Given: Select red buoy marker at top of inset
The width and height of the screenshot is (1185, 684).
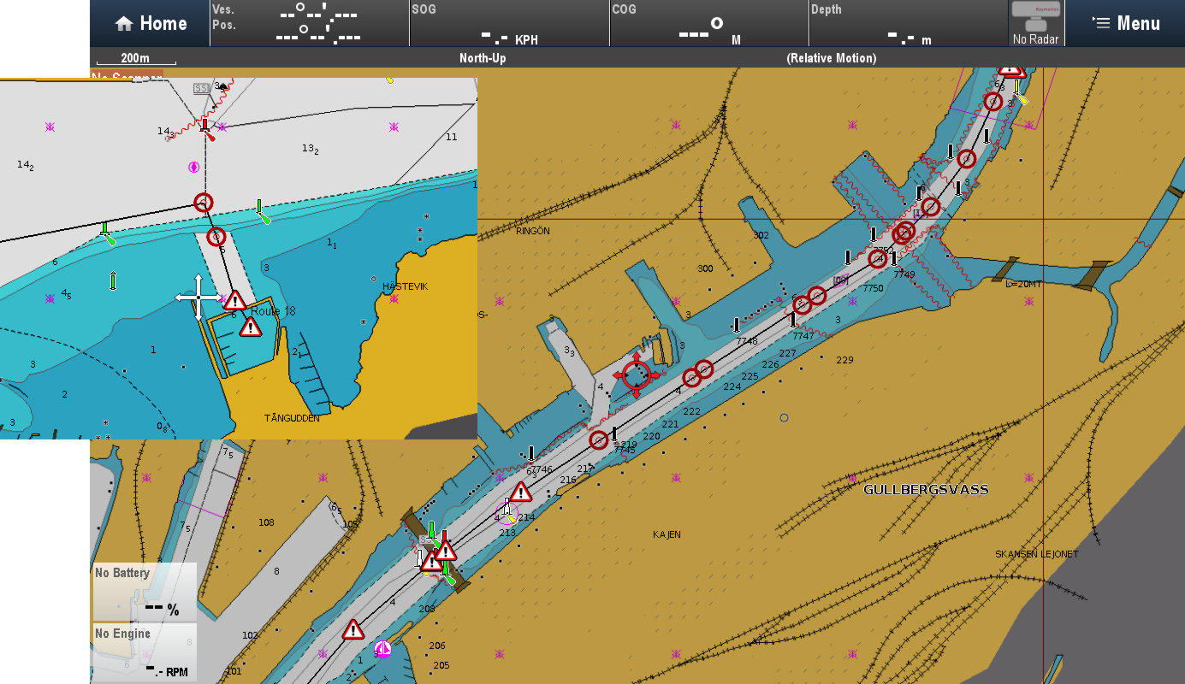Looking at the screenshot, I should 205,128.
